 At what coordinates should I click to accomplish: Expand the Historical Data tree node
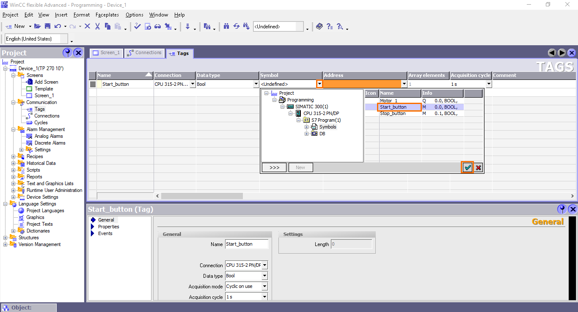click(14, 163)
